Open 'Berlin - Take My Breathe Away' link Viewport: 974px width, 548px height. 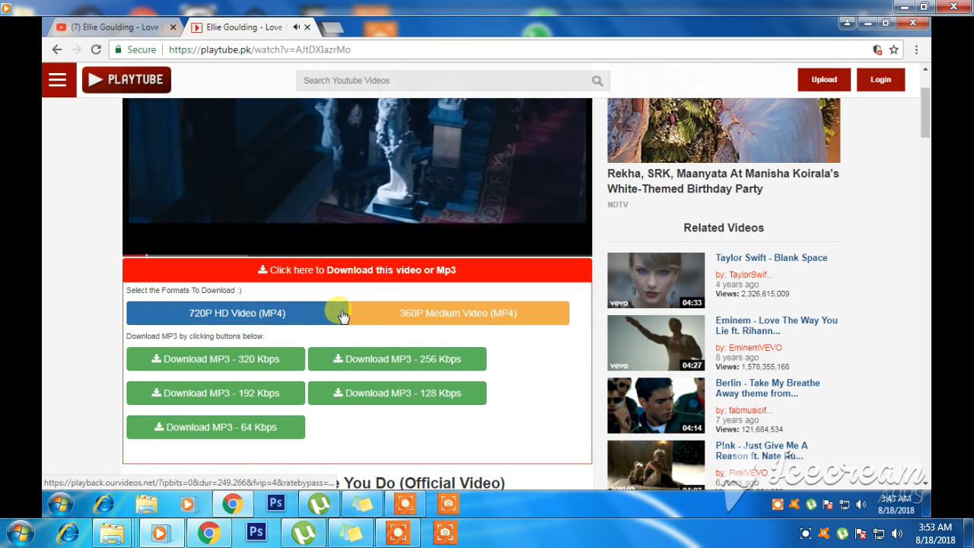coord(768,388)
